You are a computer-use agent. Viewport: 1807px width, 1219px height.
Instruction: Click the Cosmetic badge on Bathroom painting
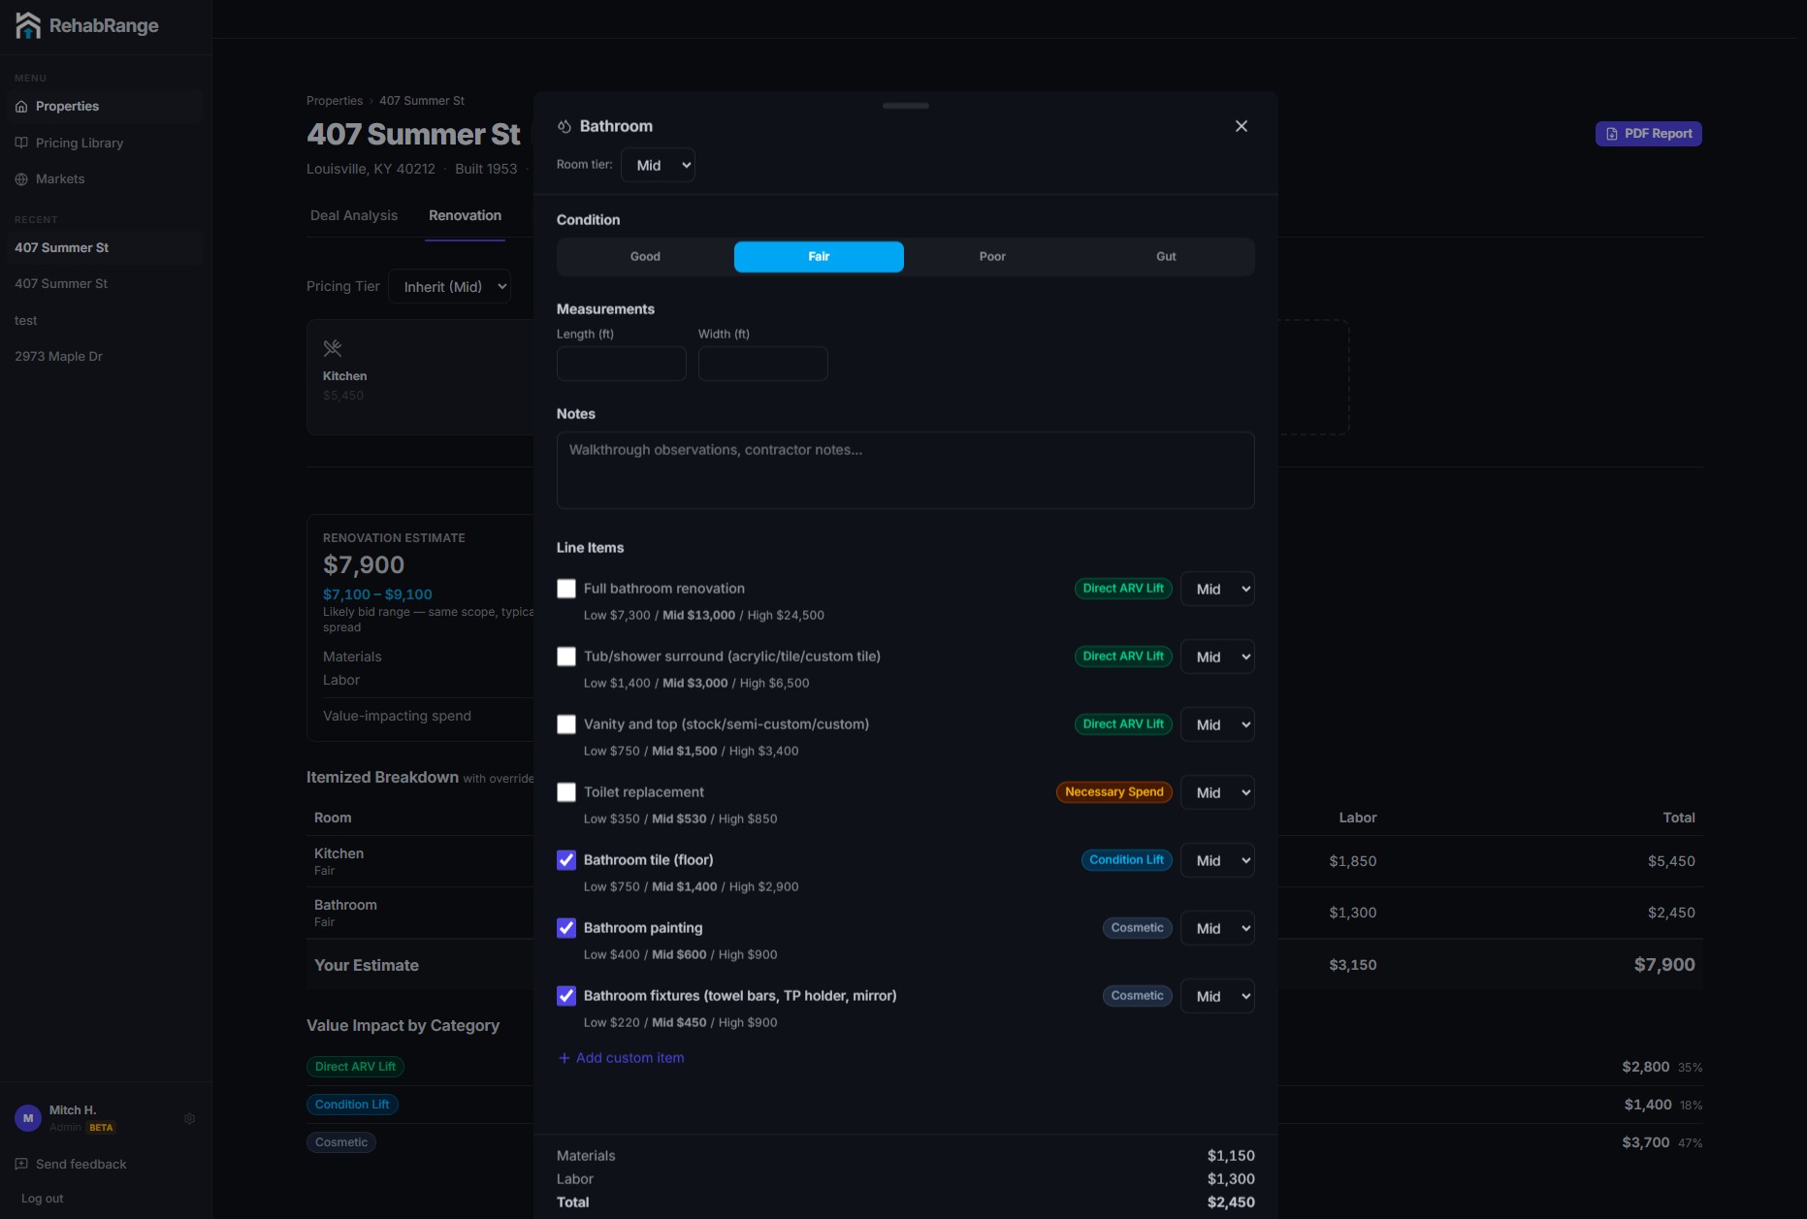click(x=1138, y=928)
